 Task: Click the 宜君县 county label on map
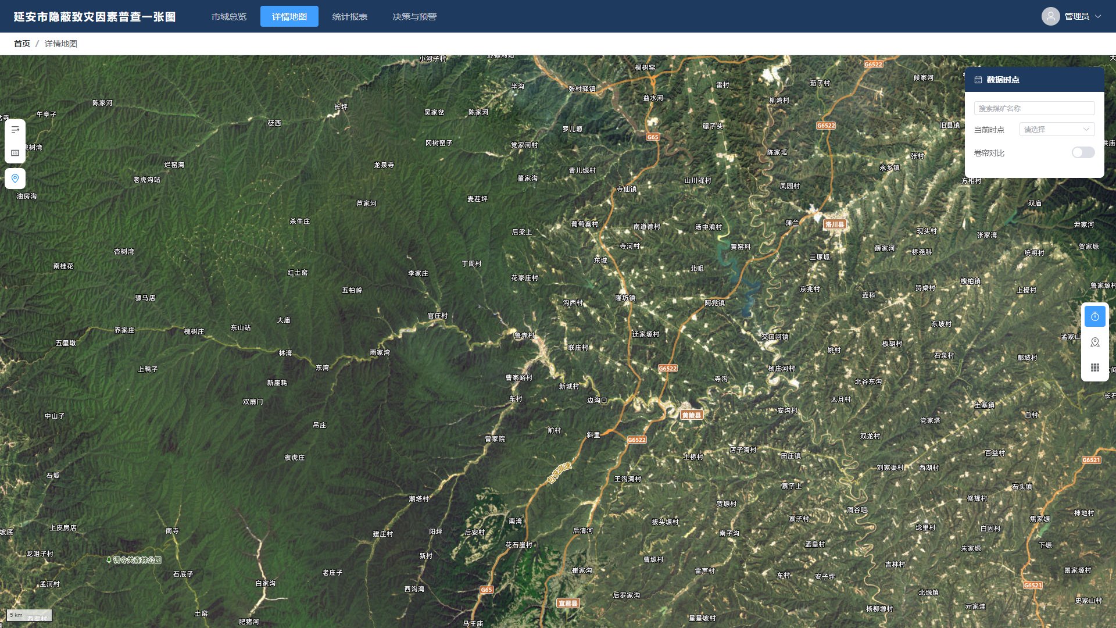(568, 604)
